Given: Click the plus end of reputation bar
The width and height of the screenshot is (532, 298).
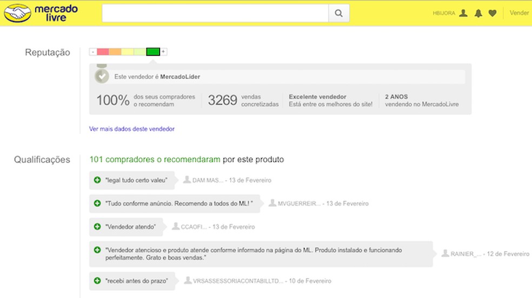Looking at the screenshot, I should pos(163,52).
